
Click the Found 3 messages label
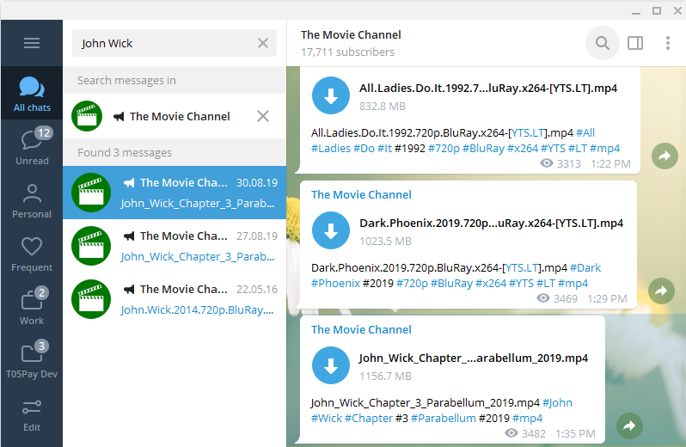coord(125,153)
